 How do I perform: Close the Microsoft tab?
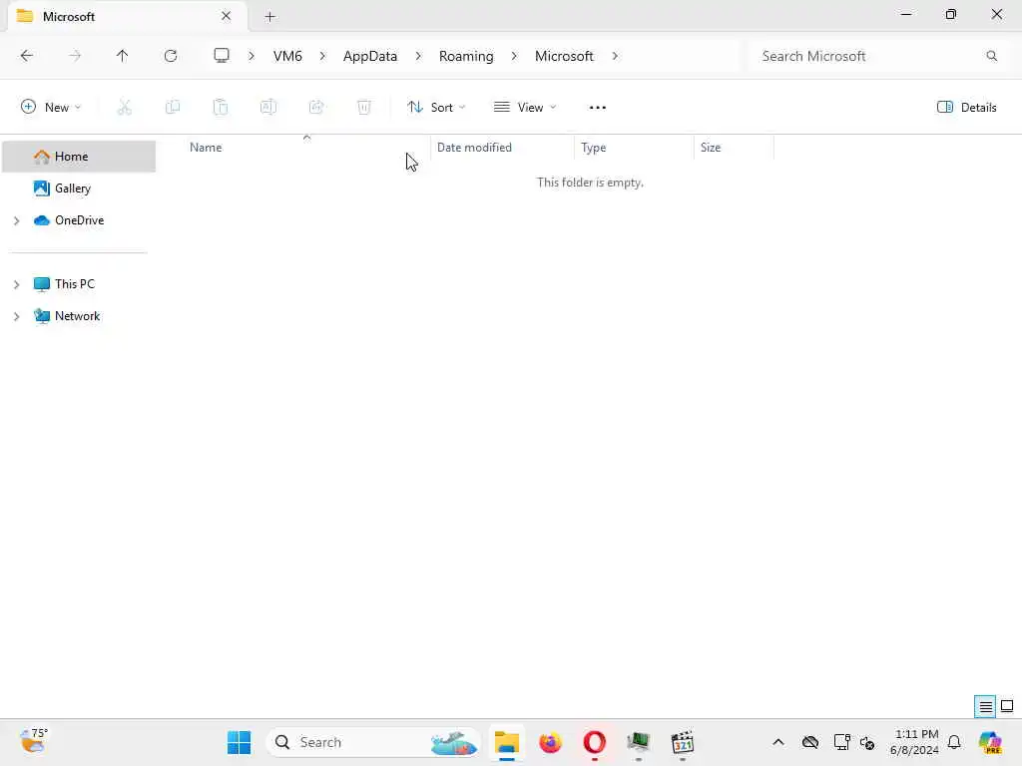click(x=226, y=16)
